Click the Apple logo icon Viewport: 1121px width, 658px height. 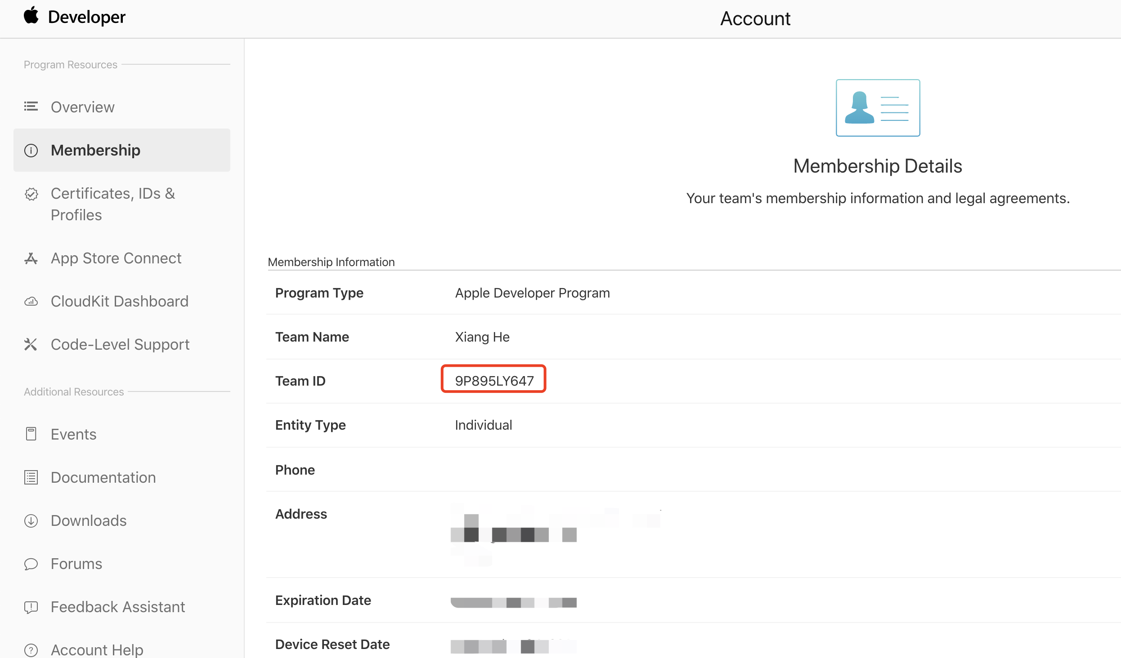[31, 16]
